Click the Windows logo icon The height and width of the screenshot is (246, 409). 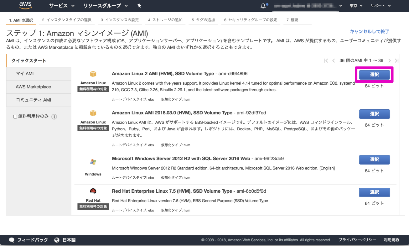[93, 162]
